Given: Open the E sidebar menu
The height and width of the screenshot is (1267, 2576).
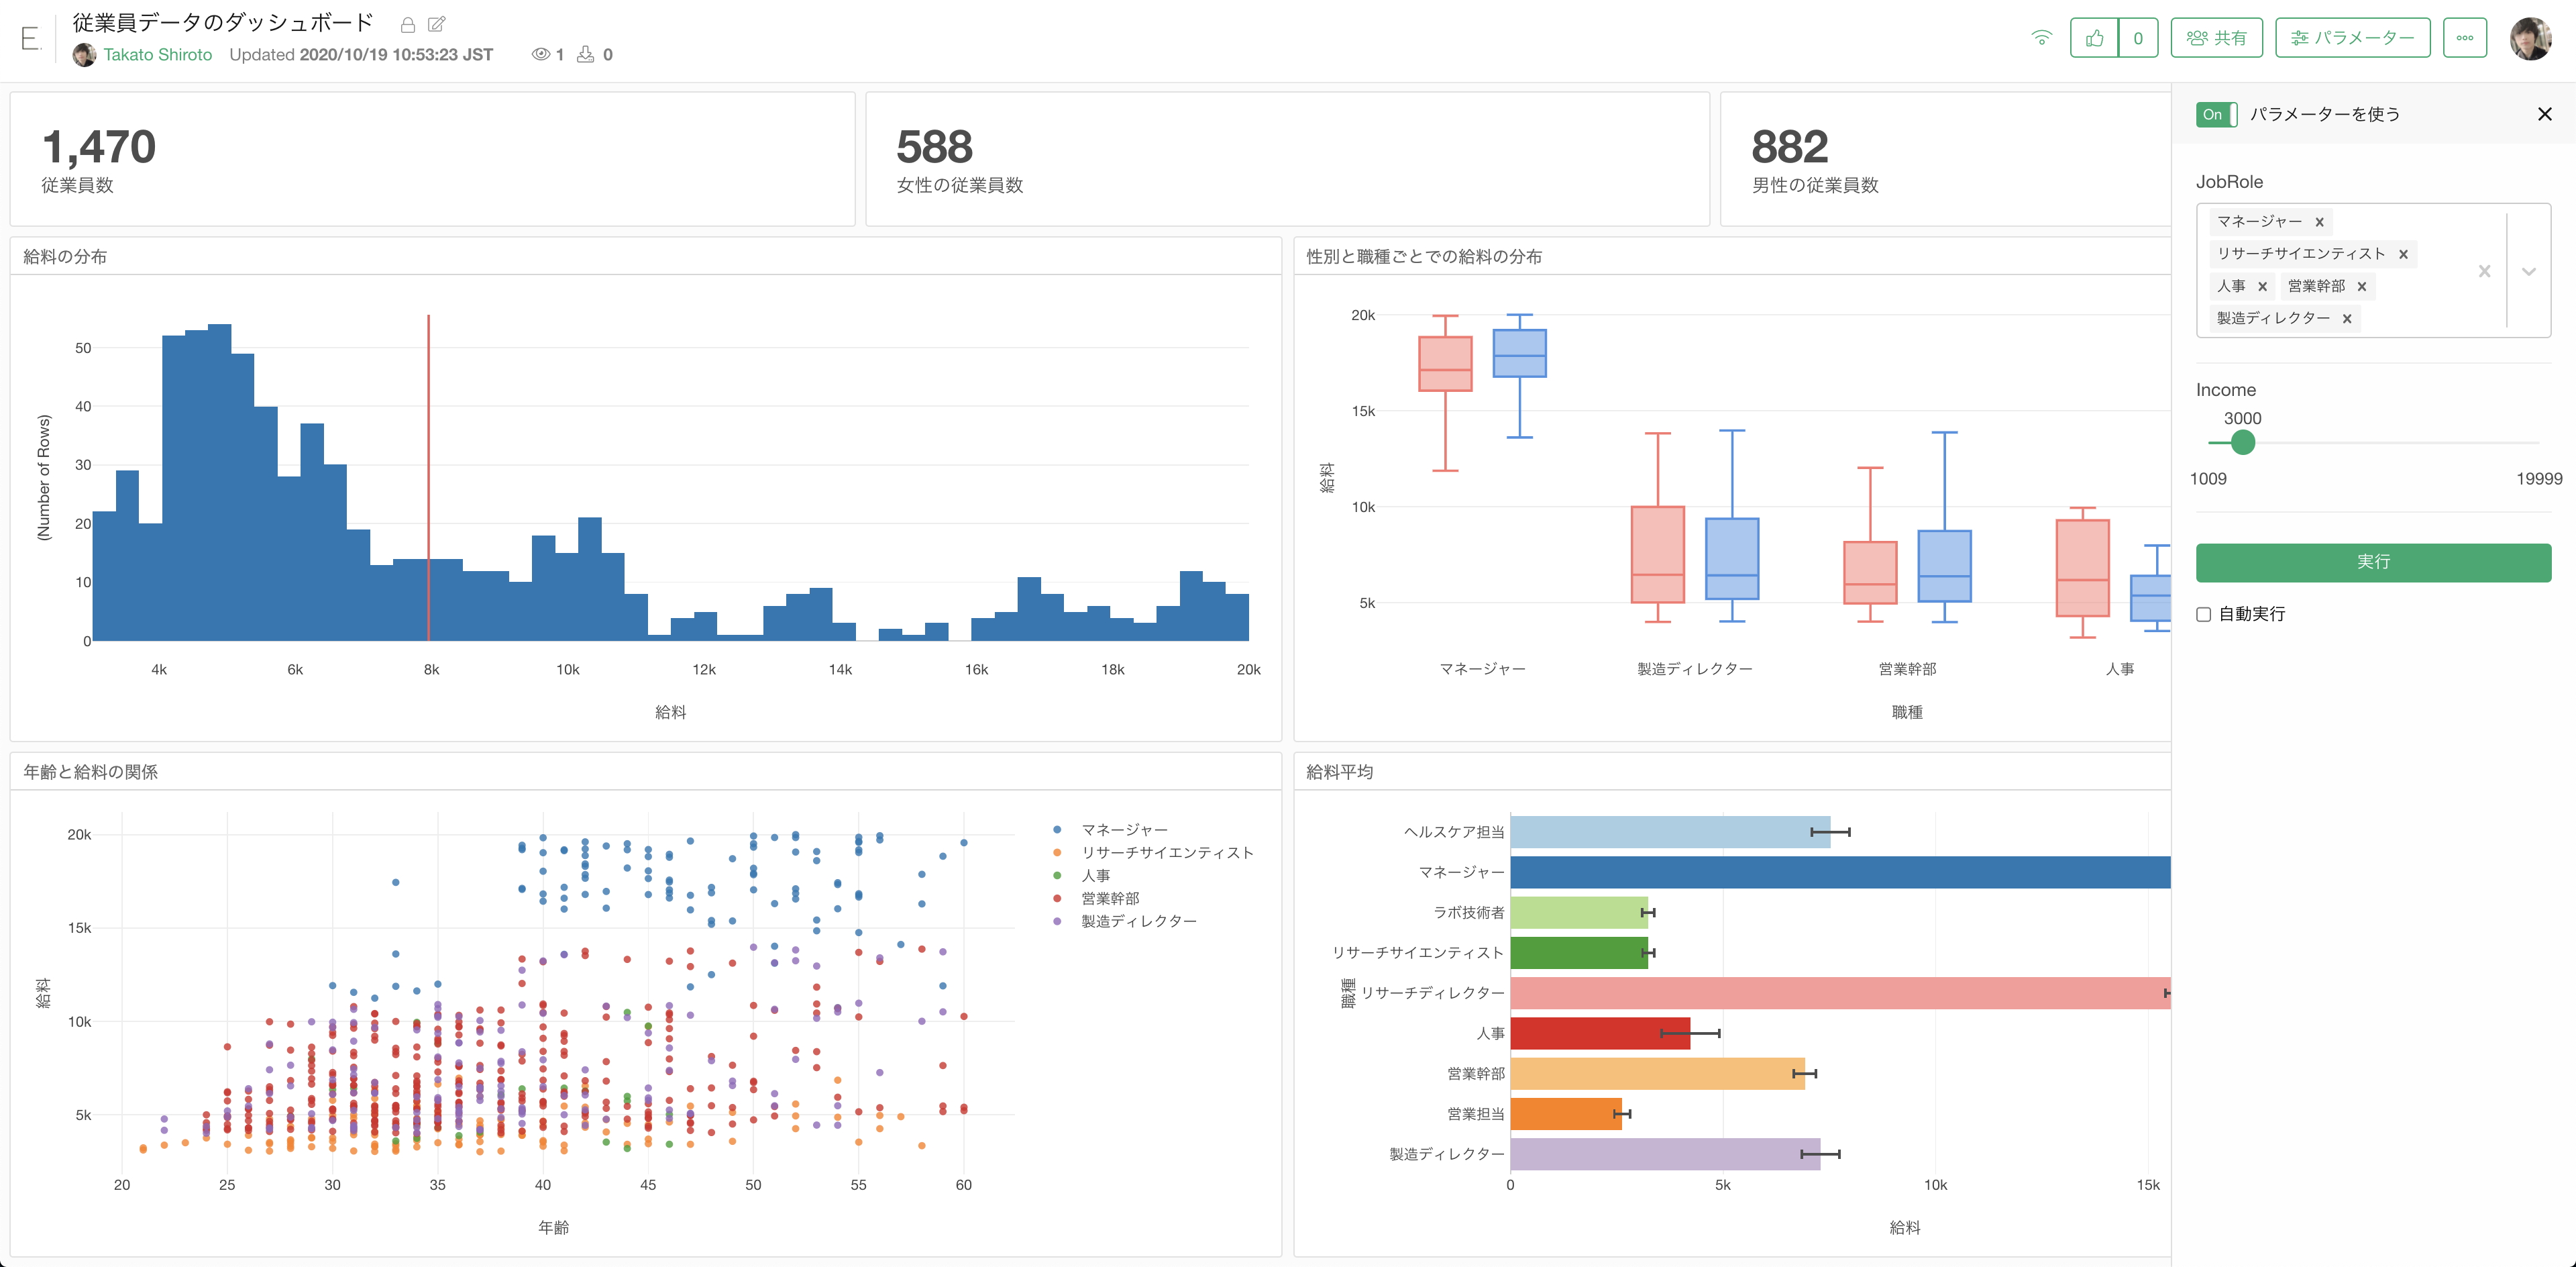Looking at the screenshot, I should [x=30, y=38].
